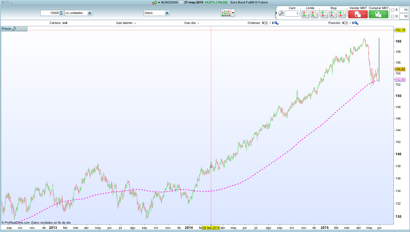Click the first Límite order icon
The width and height of the screenshot is (410, 232).
(x=306, y=14)
